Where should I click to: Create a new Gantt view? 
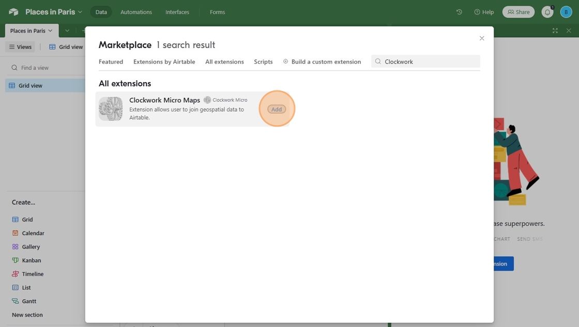29,301
